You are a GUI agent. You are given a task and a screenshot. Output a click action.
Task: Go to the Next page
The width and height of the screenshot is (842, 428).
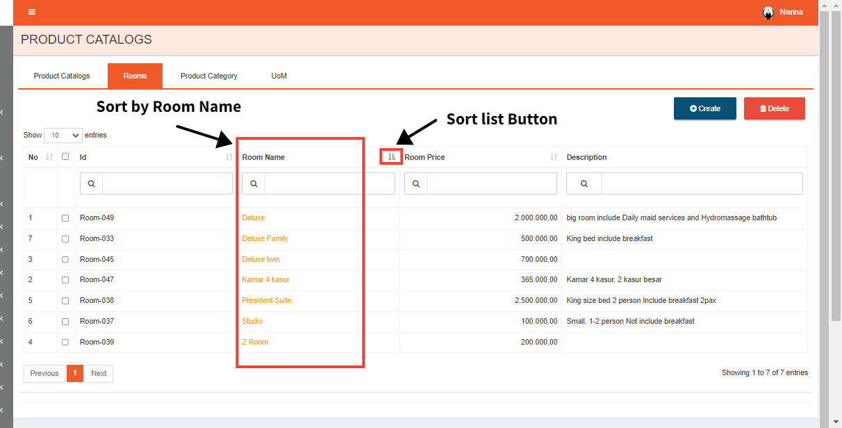pos(99,373)
